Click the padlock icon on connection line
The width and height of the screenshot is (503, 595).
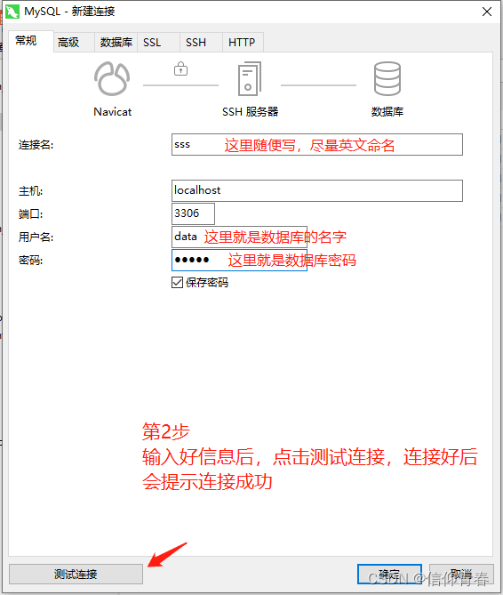[x=180, y=68]
